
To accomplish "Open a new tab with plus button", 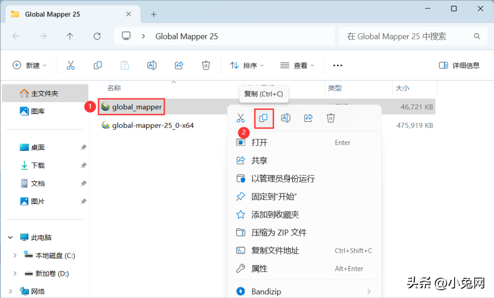I will tap(153, 15).
